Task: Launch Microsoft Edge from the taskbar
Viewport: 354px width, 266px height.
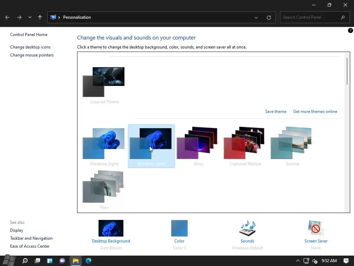Action: pos(88,261)
